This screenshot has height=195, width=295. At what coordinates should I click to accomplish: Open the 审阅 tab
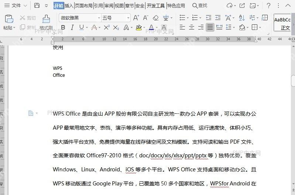(x=109, y=6)
